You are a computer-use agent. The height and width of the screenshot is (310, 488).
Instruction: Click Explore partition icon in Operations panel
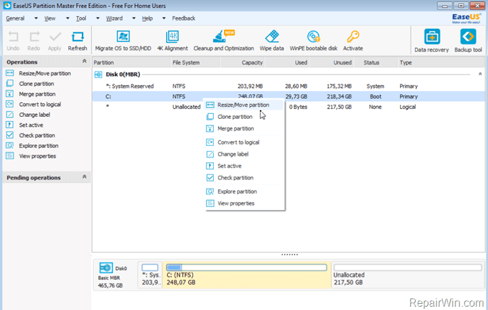10,146
